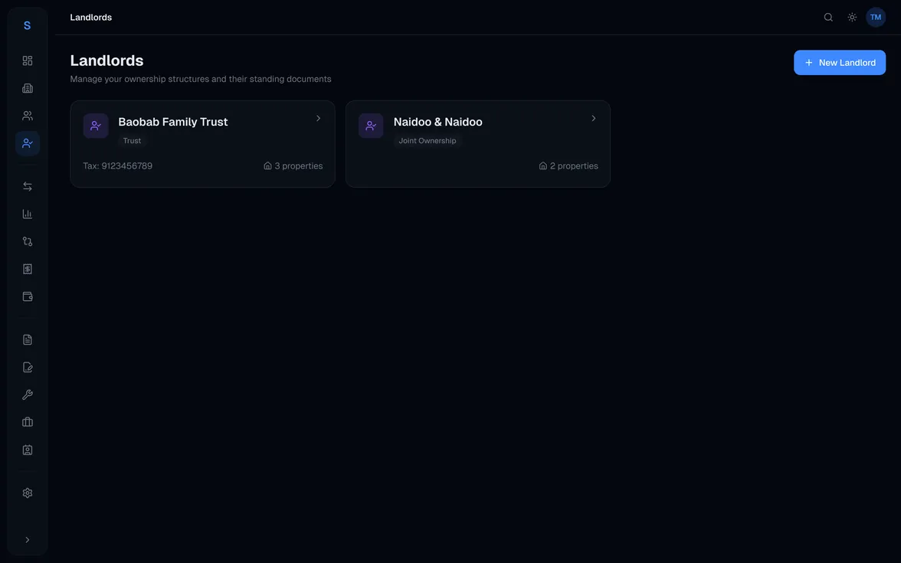Open the document with pen icon
The width and height of the screenshot is (901, 563).
click(x=27, y=368)
